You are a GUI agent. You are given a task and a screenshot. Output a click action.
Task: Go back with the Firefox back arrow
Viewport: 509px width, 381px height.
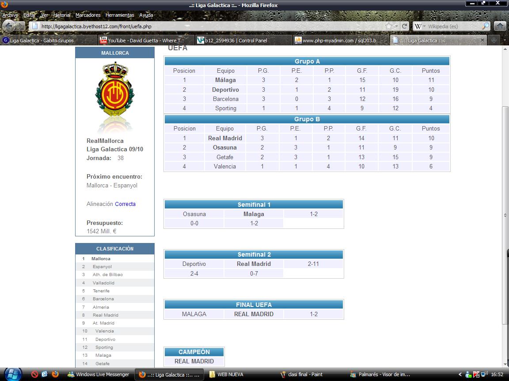pos(9,26)
